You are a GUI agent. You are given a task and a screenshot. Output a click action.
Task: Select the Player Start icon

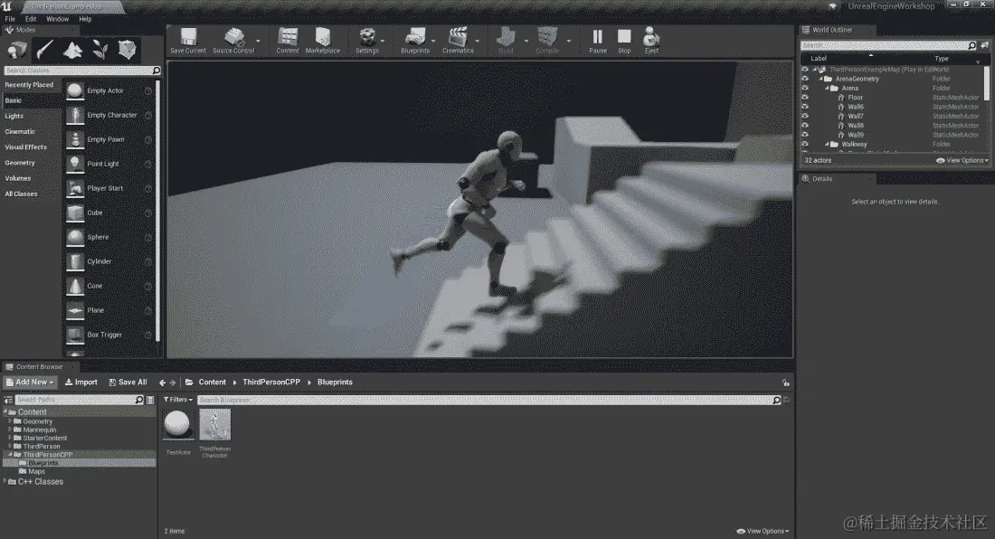pyautogui.click(x=75, y=189)
